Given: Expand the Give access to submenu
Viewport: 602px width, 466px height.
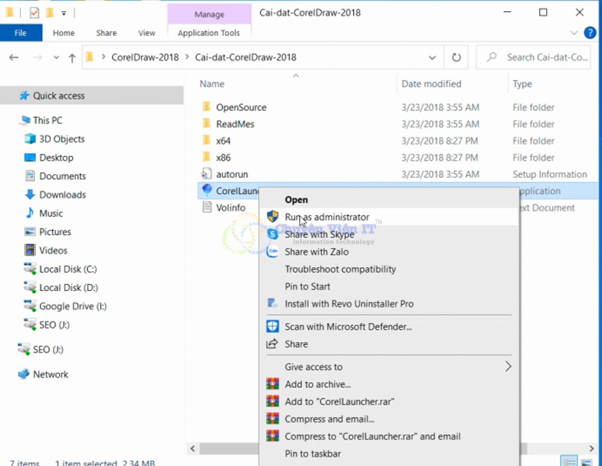Looking at the screenshot, I should [314, 367].
